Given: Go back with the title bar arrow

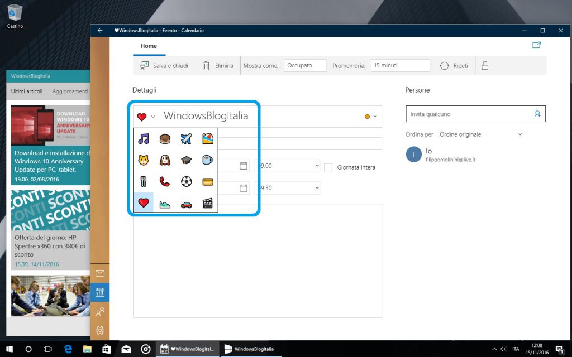Looking at the screenshot, I should point(100,31).
